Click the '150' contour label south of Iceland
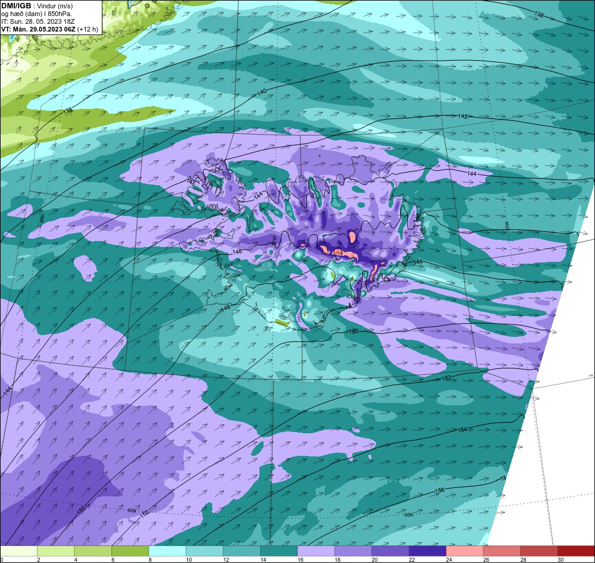This screenshot has height=563, width=595. pos(353,331)
